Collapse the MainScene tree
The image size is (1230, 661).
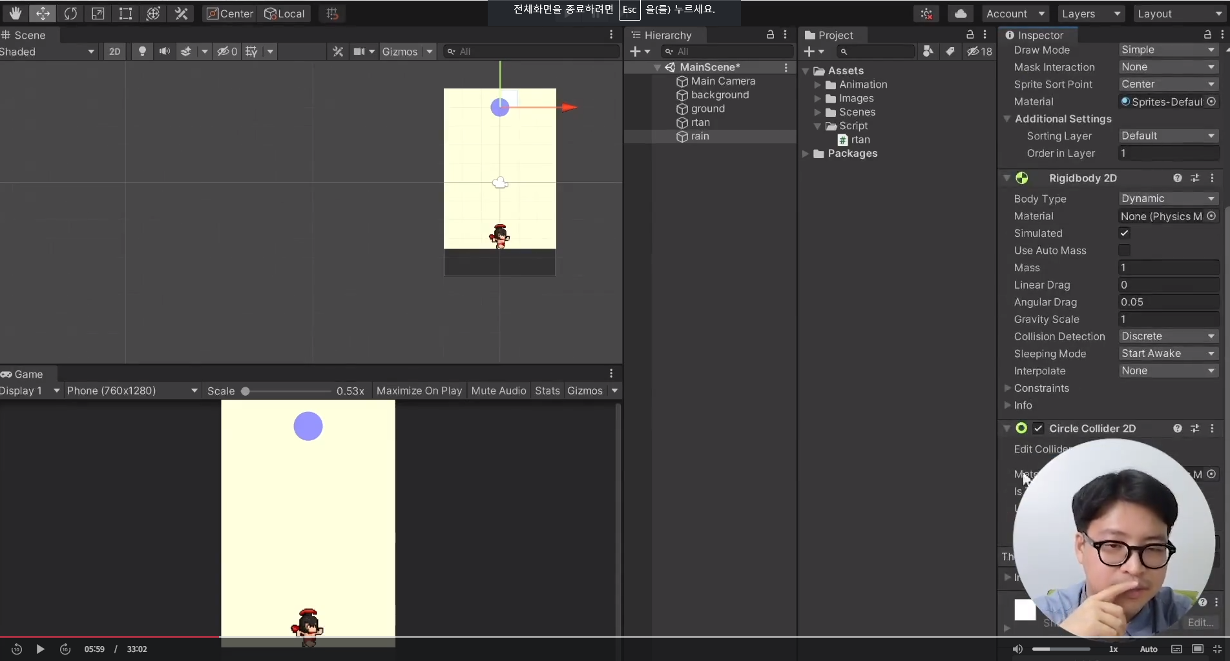coord(657,67)
